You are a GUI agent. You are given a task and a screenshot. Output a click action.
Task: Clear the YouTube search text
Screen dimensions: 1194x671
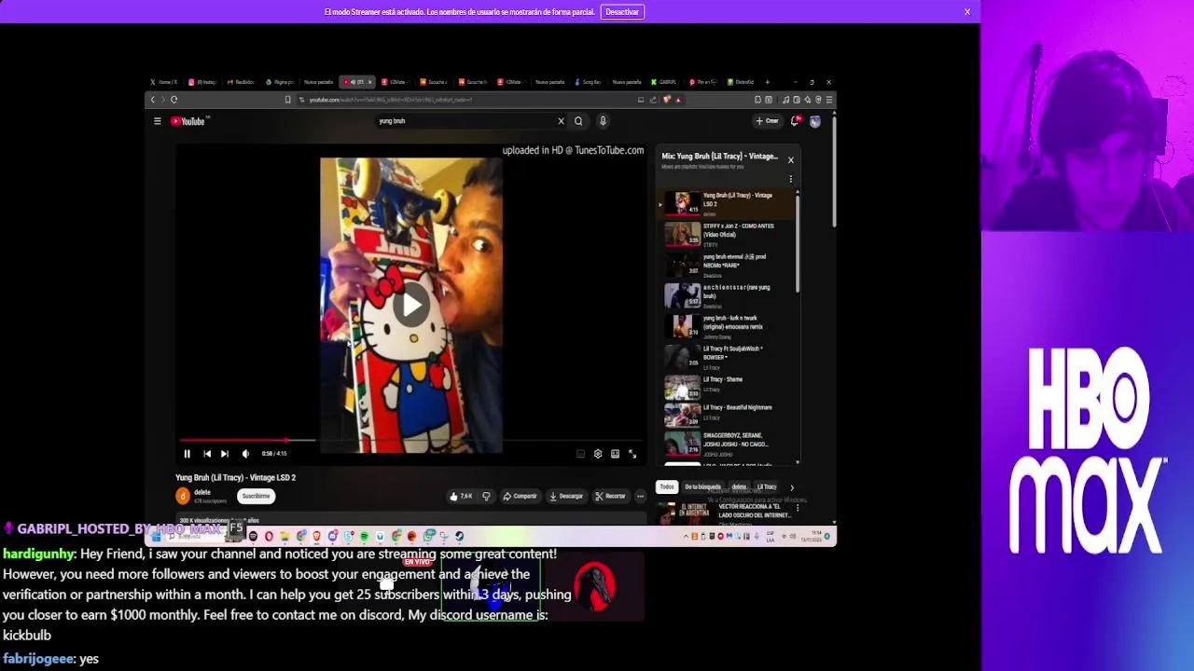[561, 121]
